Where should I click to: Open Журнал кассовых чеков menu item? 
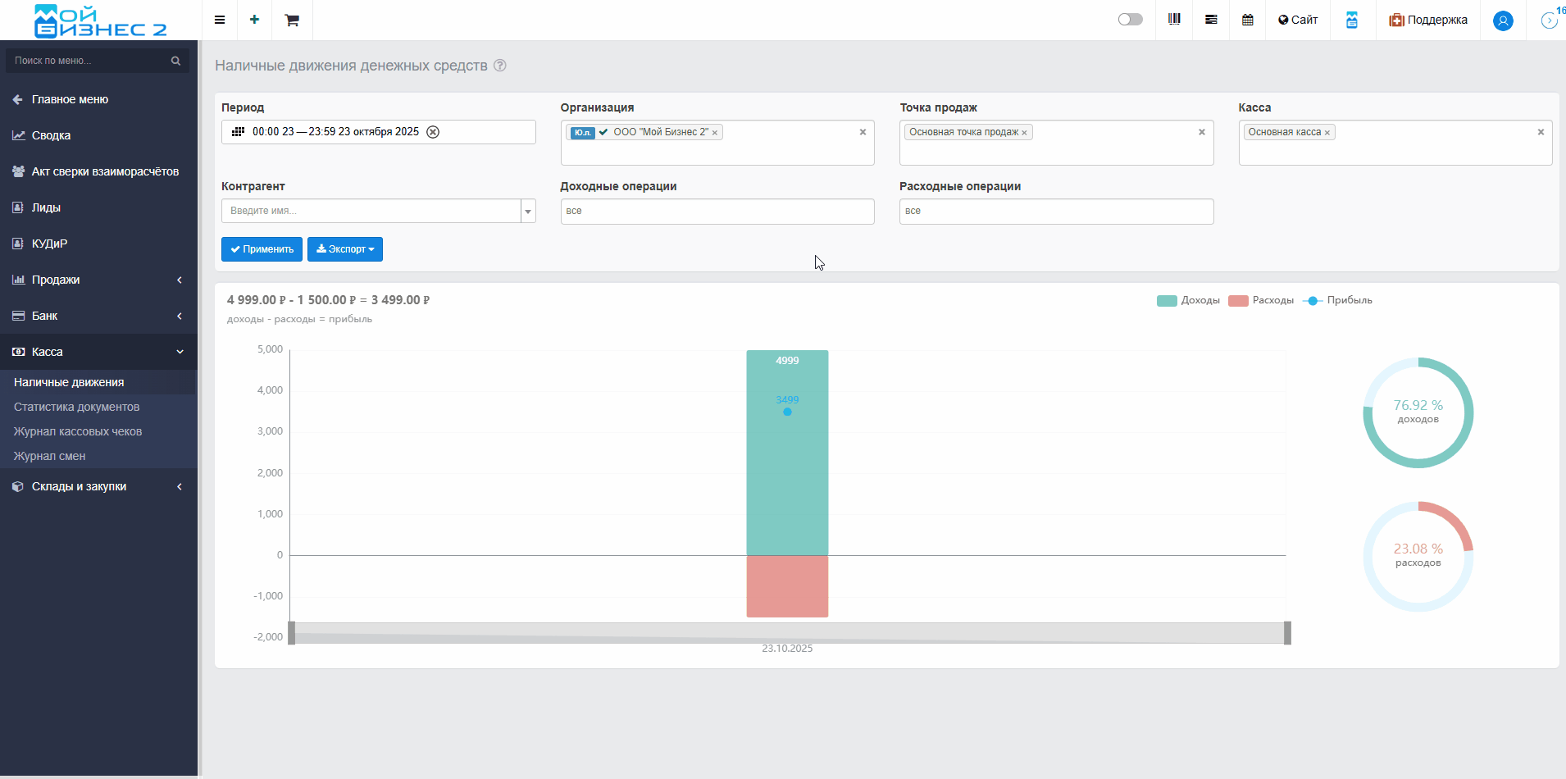(x=78, y=431)
